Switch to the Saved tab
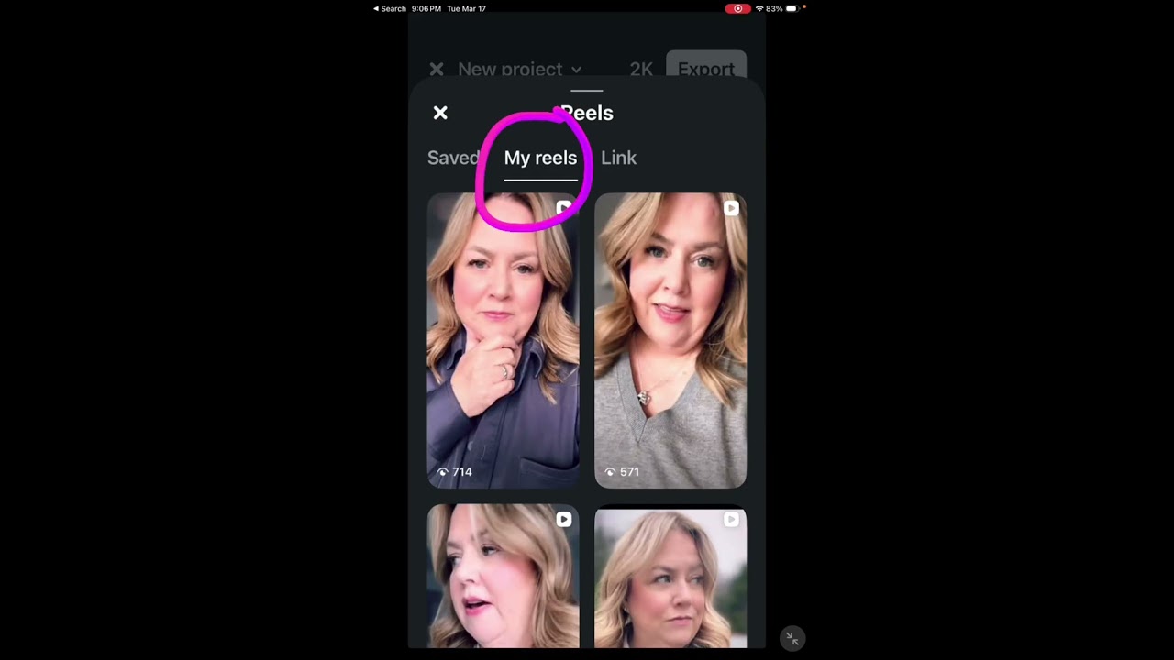 point(453,158)
